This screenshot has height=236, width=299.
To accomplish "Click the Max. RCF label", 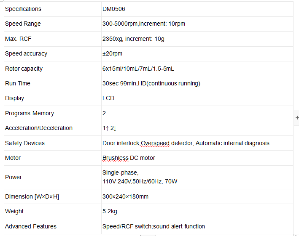I will 18,39.
